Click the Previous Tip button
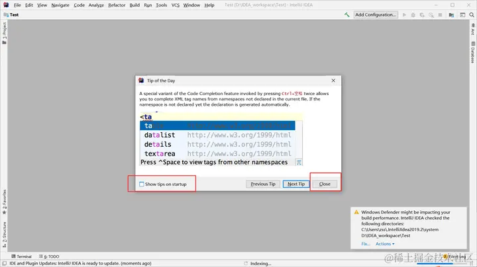This screenshot has height=267, width=477. click(263, 184)
